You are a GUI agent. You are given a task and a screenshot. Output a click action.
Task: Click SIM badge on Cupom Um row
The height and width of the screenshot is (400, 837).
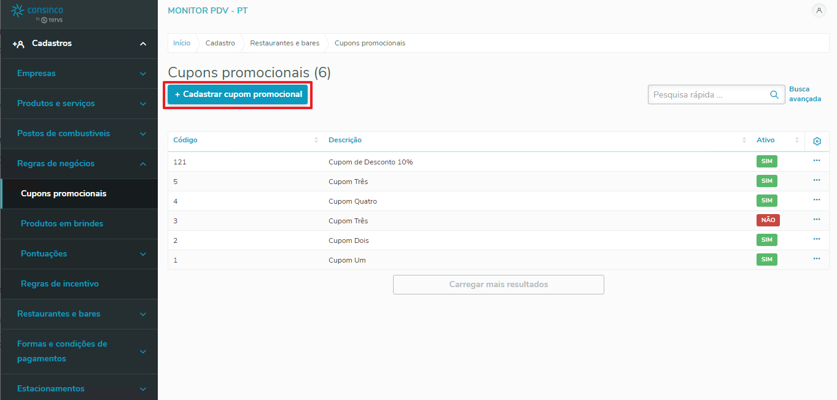[767, 260]
